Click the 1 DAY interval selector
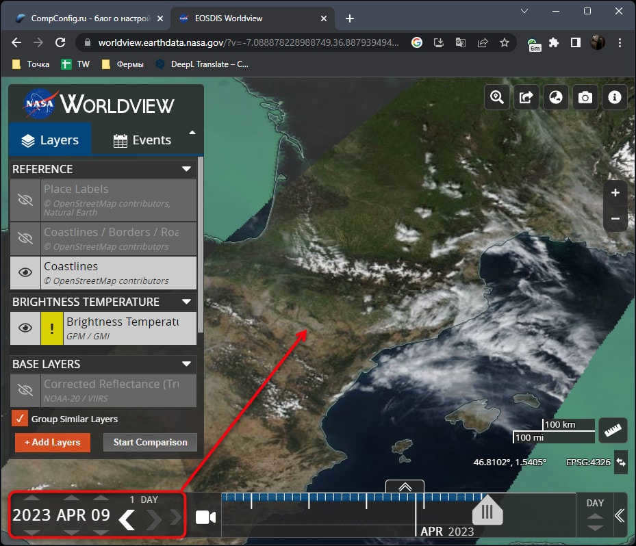The image size is (636, 546). (144, 499)
